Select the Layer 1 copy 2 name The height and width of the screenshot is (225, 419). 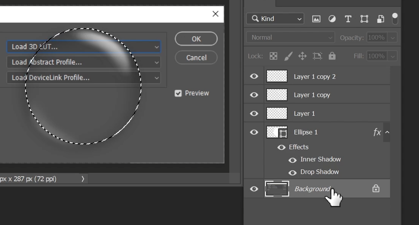tap(315, 77)
